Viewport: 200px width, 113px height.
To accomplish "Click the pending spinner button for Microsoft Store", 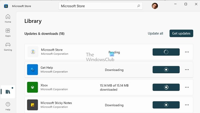I will (x=166, y=52).
